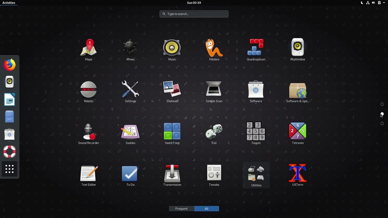388x218 pixels.
Task: Open volume icon in the top bar
Action: coord(373,3)
